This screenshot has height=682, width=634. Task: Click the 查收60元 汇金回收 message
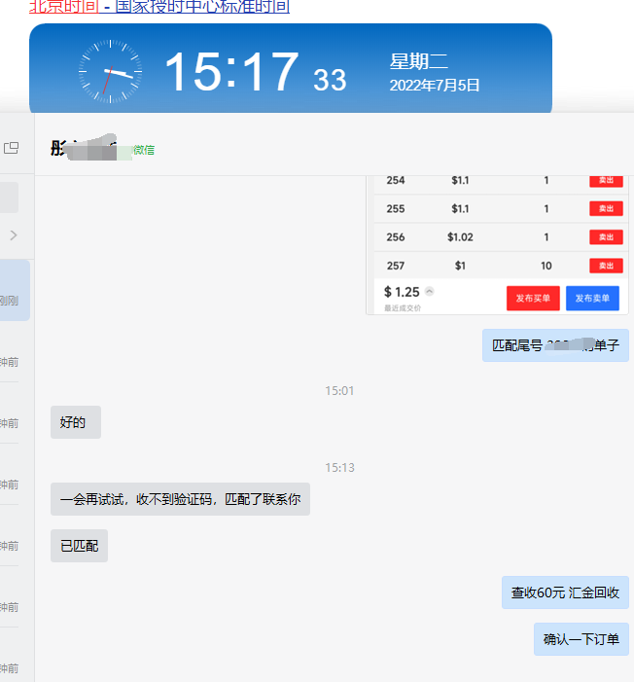[565, 592]
